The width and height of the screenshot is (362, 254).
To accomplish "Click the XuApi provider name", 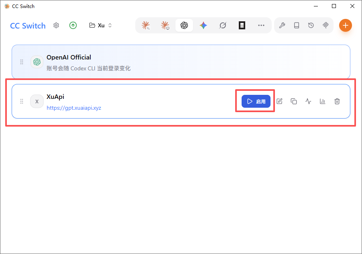I will pos(55,96).
